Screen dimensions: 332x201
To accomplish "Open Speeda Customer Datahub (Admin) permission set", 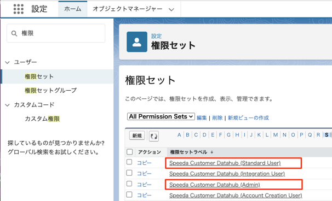I will click(x=215, y=185).
